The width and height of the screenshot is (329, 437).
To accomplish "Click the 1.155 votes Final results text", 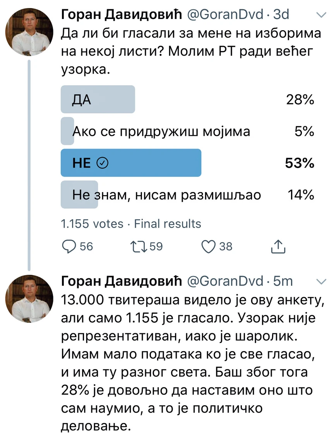I will [131, 224].
